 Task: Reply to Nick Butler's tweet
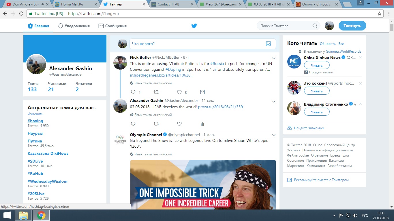133,92
